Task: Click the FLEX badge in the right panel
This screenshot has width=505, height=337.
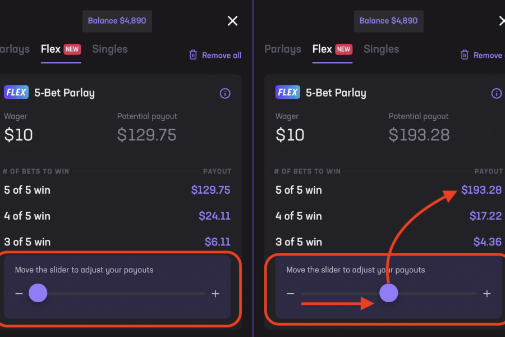Action: (287, 93)
